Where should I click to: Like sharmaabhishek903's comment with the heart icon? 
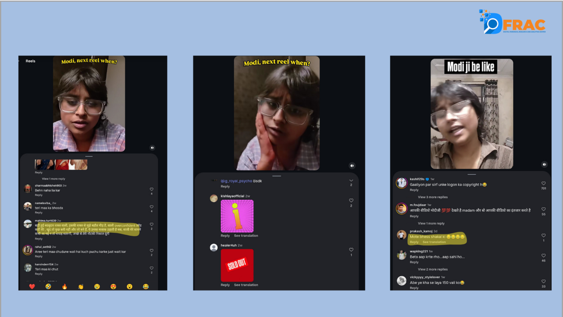[152, 189]
